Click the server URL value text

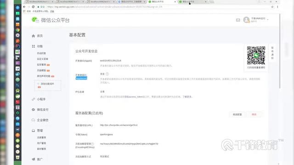click(119, 125)
